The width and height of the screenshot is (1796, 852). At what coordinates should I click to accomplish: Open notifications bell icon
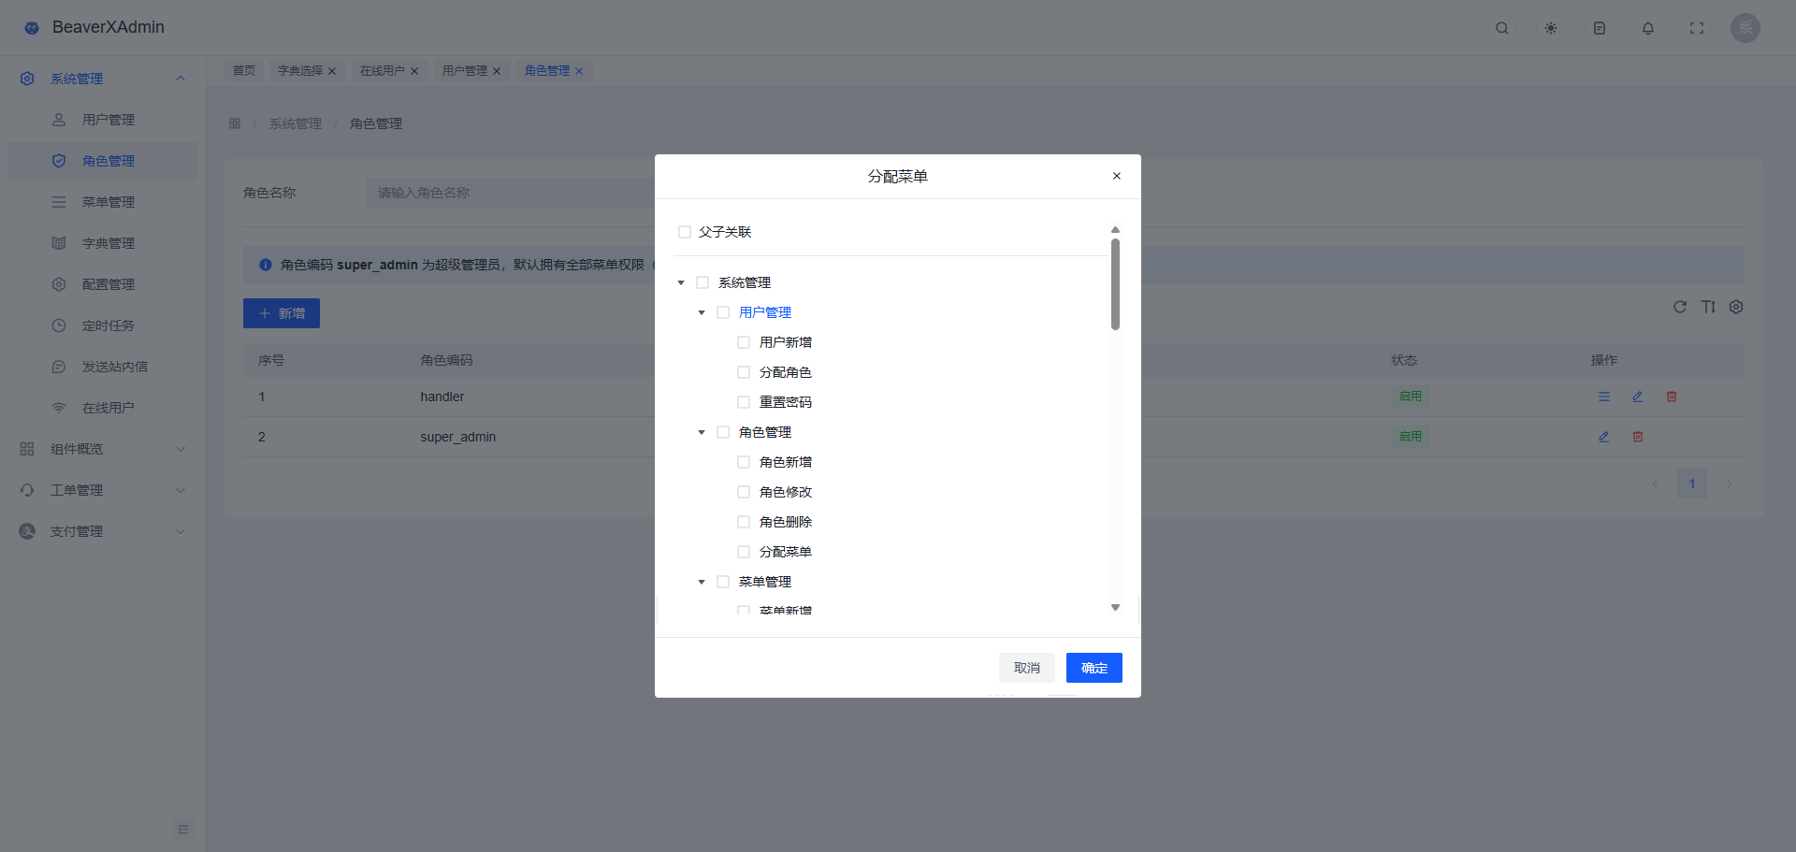point(1648,28)
